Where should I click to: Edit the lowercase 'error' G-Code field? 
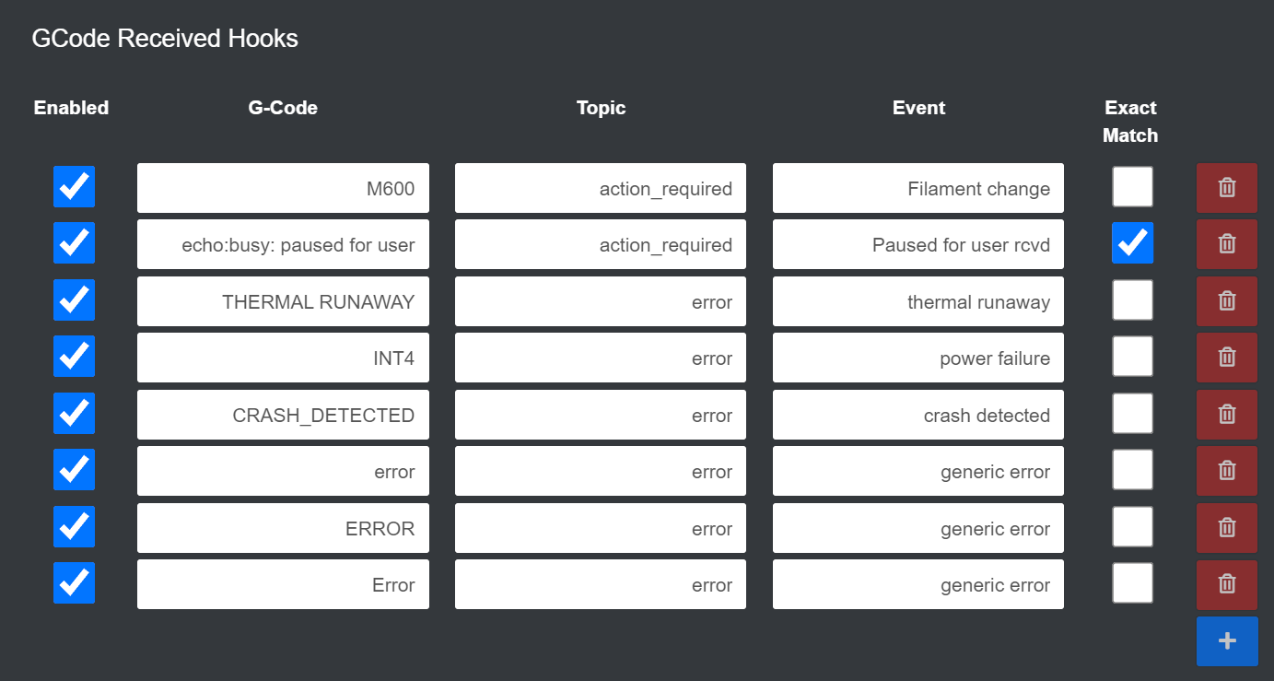(283, 471)
